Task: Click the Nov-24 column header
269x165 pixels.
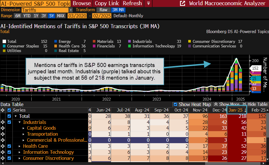Action: (198, 110)
